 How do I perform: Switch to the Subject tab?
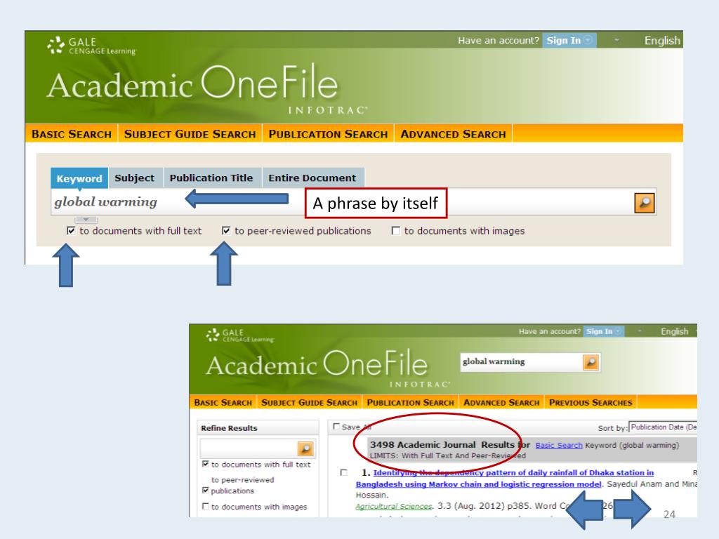click(134, 178)
